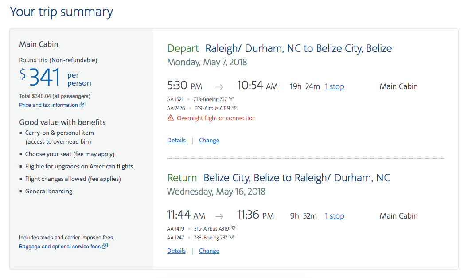468x278 pixels.
Task: Click the external link icon beside Baggage and optional service fees
Action: [x=105, y=246]
